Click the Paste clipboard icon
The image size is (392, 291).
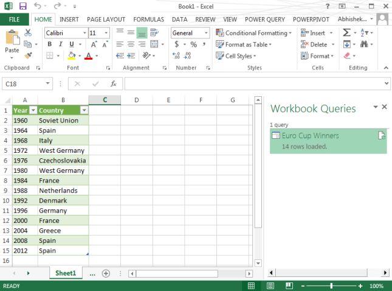click(x=12, y=38)
